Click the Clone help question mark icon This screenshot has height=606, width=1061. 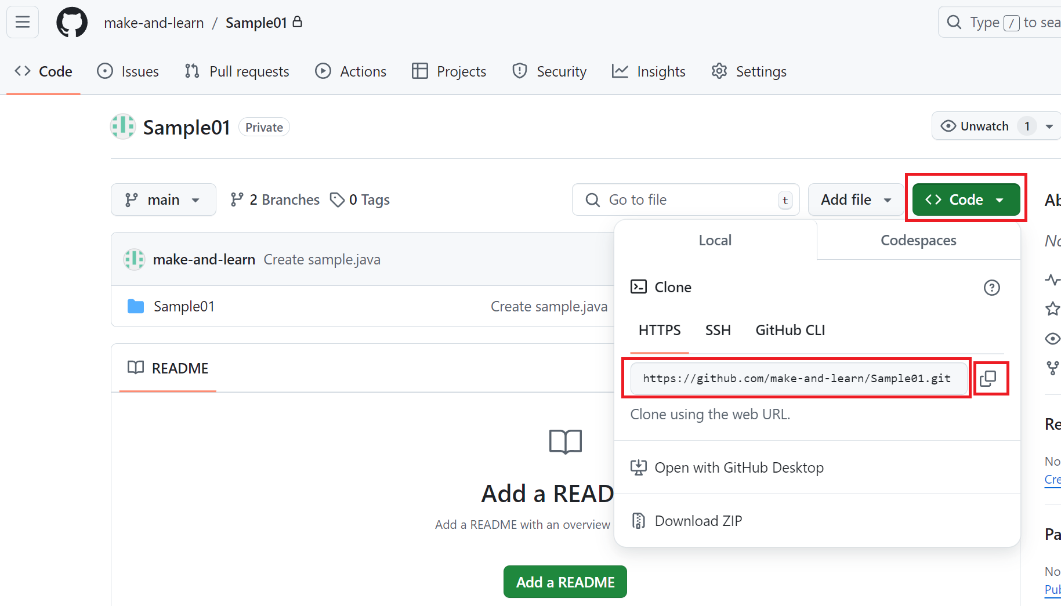(992, 288)
